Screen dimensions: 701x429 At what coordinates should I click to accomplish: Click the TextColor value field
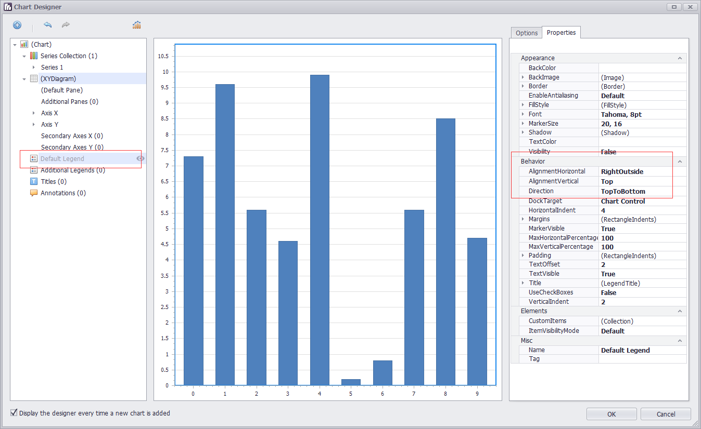pos(642,142)
